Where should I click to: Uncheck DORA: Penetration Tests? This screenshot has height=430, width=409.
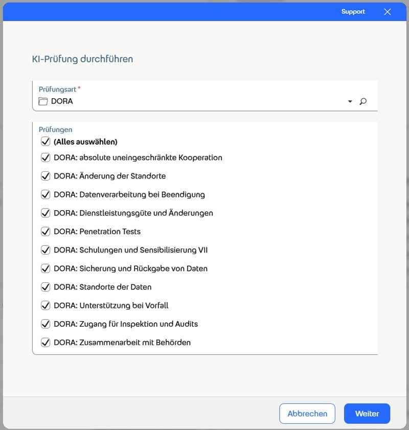(46, 231)
